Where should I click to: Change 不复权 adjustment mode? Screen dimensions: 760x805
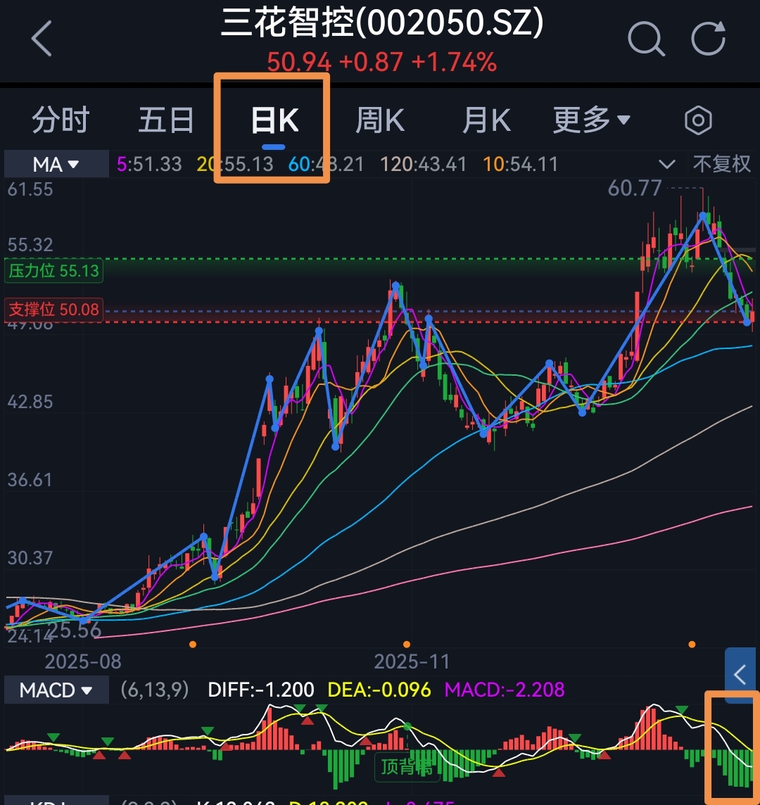click(722, 164)
